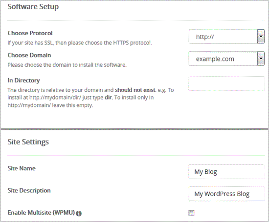
Task: Click the Site Settings heading
Action: [x=28, y=142]
